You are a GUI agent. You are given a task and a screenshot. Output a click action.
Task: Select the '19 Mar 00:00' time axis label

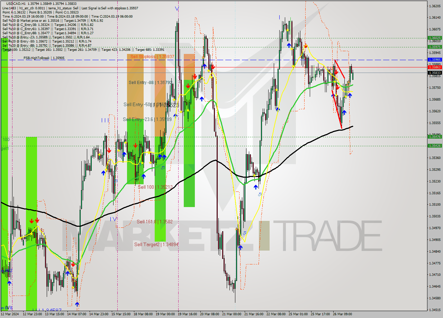point(165,314)
